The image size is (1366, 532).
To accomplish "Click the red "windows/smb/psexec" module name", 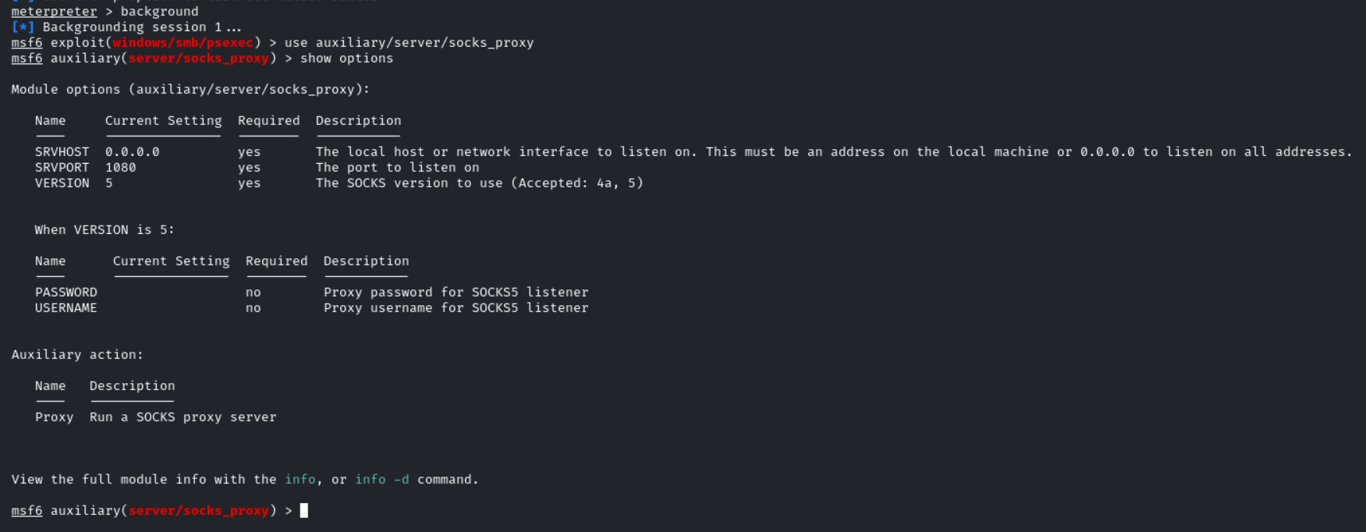I will (183, 42).
